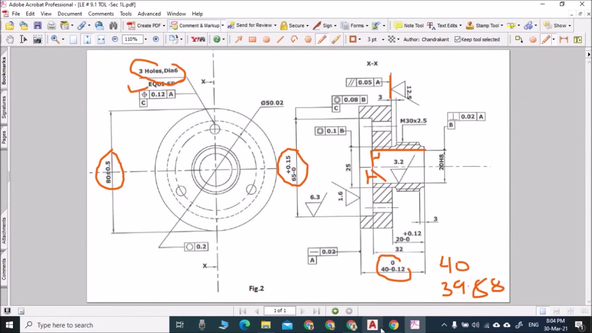Increase zoom with plus button
Image resolution: width=592 pixels, height=333 pixels.
click(x=156, y=39)
